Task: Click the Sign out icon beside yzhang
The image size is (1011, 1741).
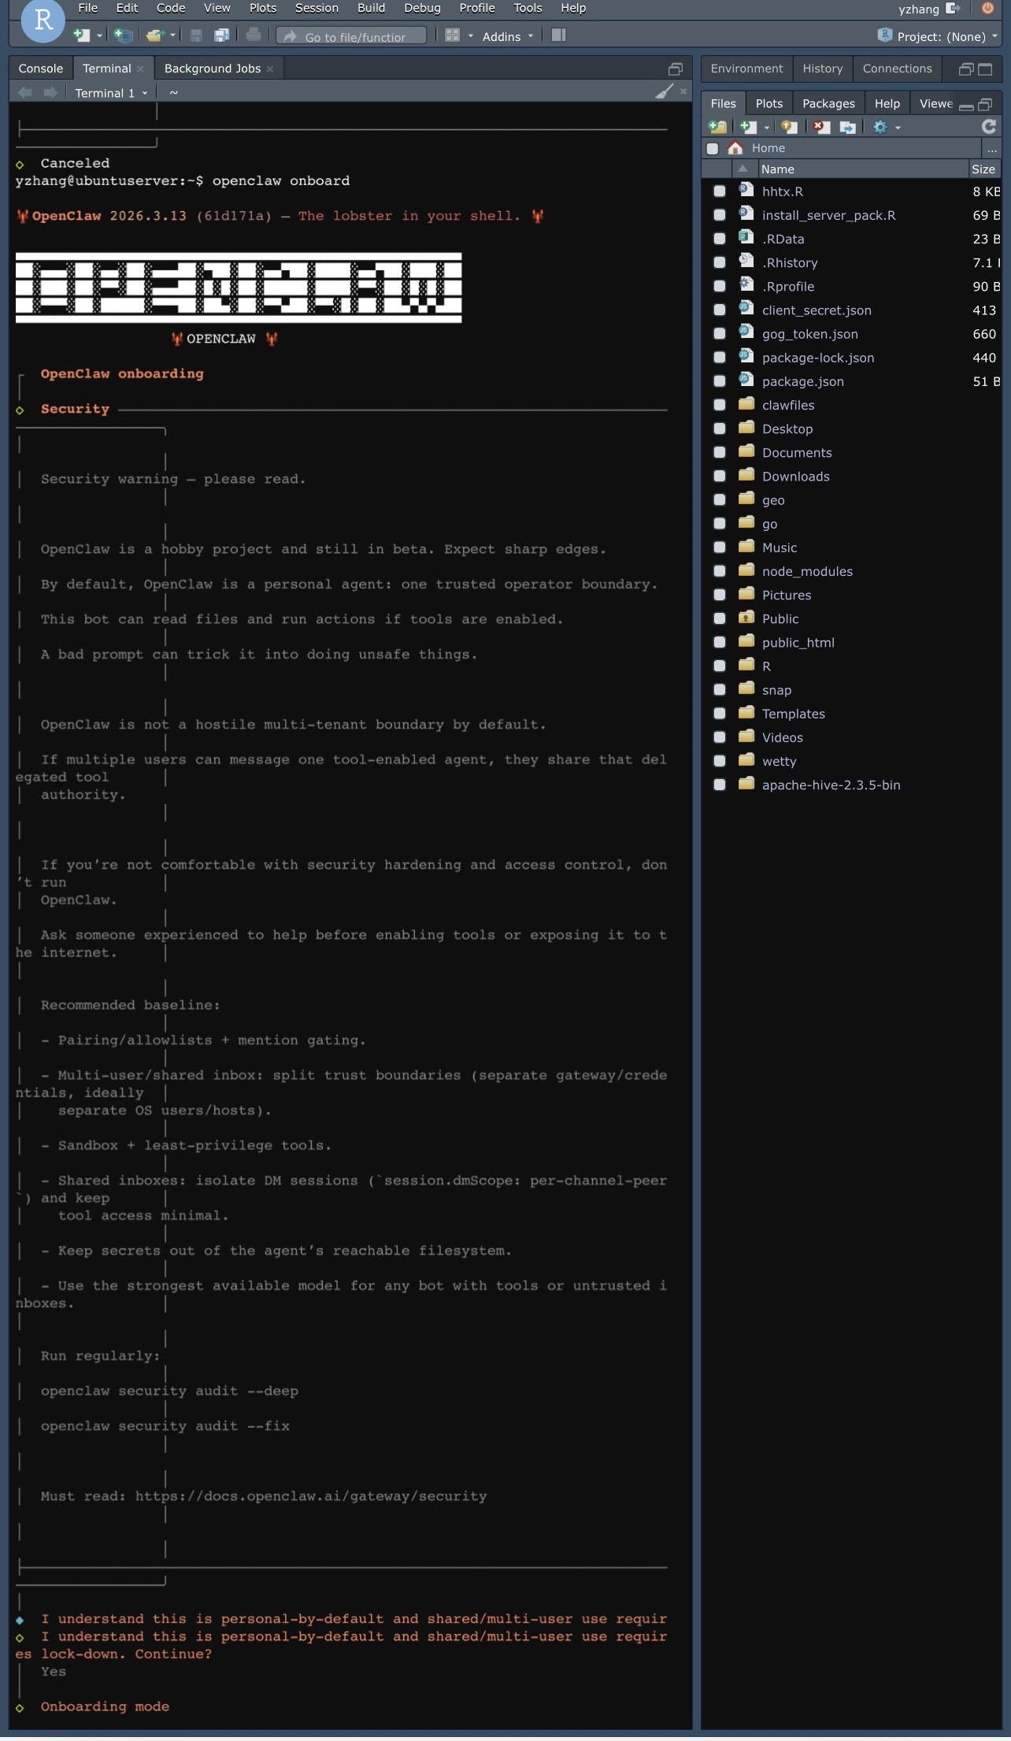Action: pos(953,9)
